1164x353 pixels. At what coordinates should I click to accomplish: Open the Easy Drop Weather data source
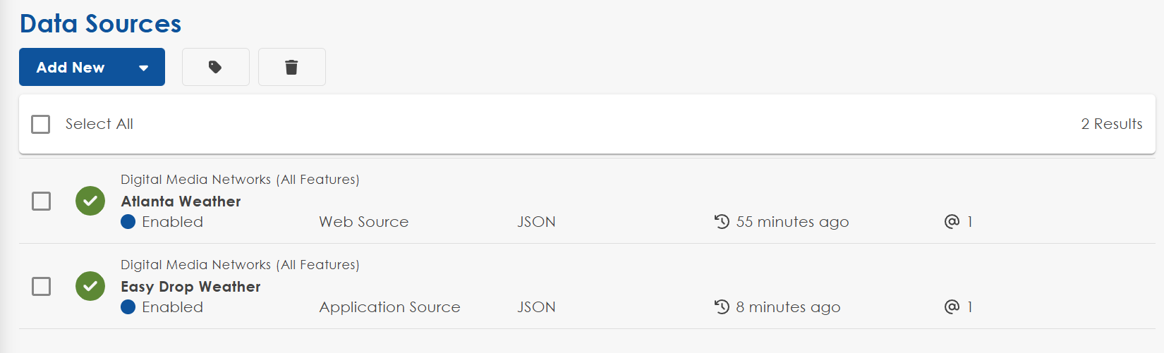[190, 287]
